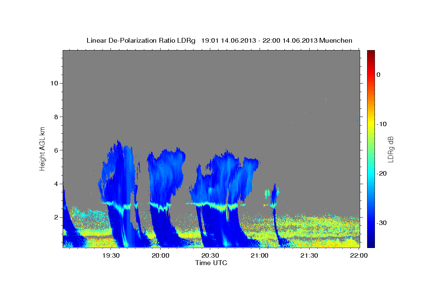Click the 'LDRg dB' colorbar label
Viewport: 445px width, 297px height.
[x=390, y=149]
